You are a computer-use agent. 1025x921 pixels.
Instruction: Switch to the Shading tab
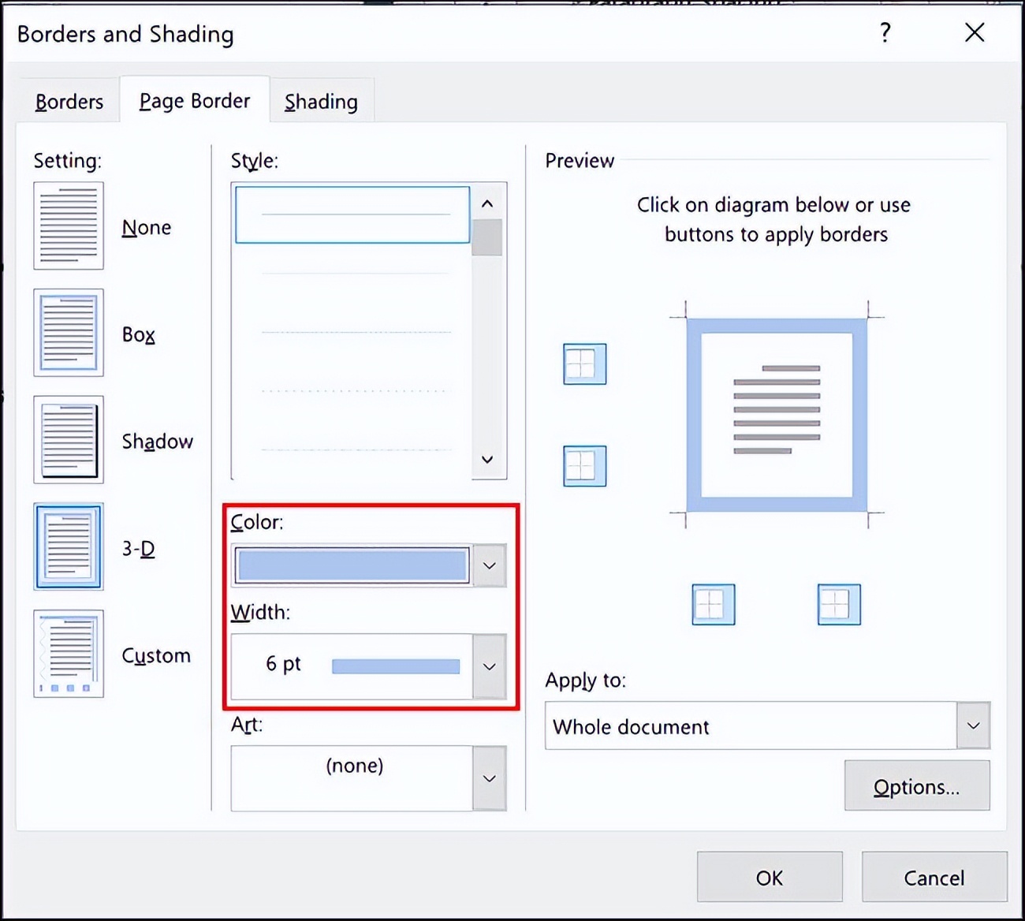pos(321,100)
